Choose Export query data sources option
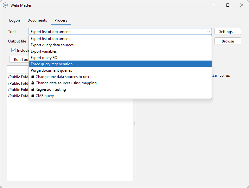The width and height of the screenshot is (249, 188). pos(120,45)
